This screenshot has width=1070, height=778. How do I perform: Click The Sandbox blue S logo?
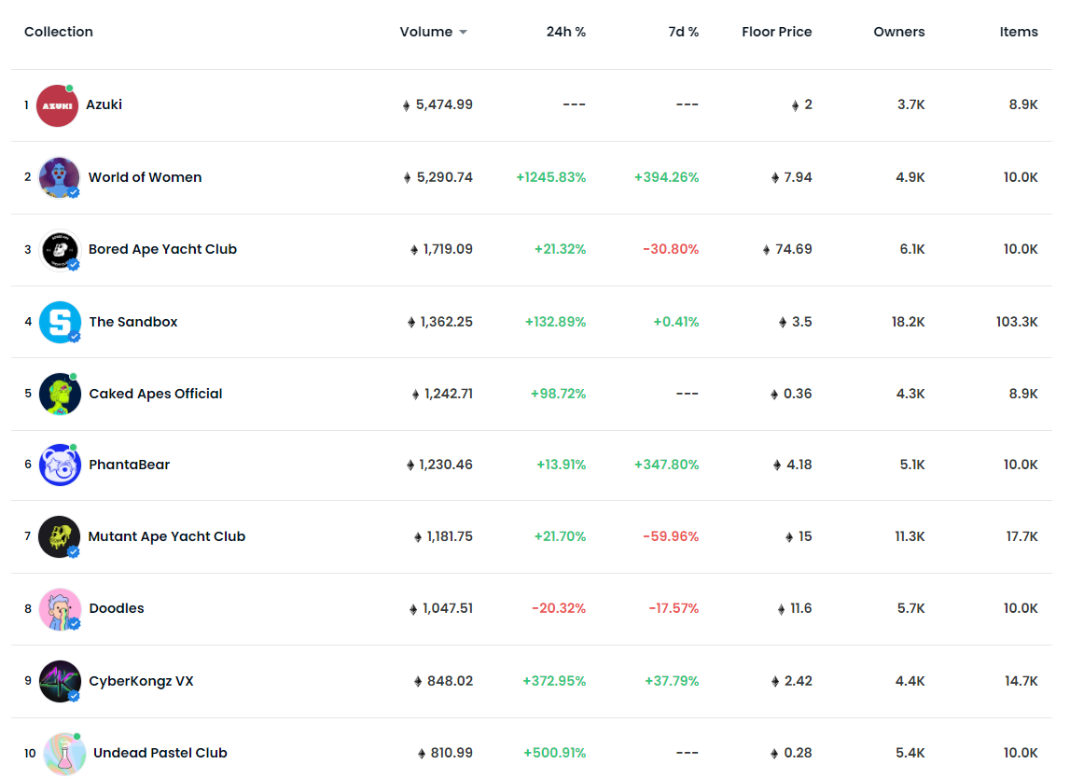point(60,322)
